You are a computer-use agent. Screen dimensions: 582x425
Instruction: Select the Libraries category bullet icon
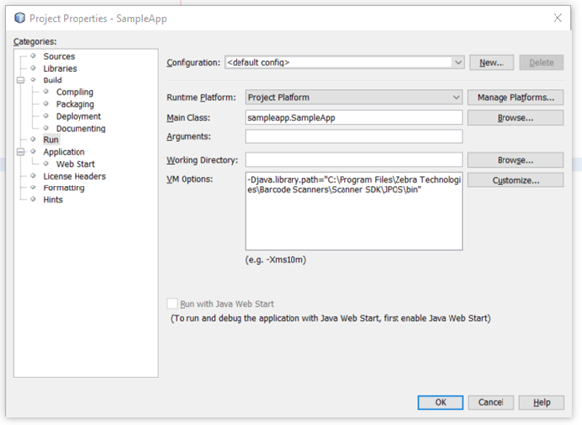(x=33, y=68)
